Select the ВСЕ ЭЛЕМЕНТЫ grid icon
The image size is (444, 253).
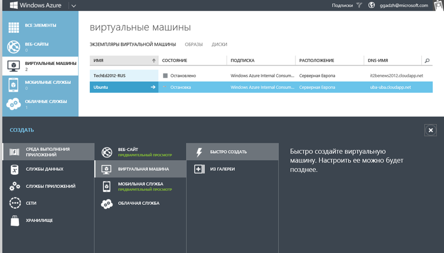13,27
